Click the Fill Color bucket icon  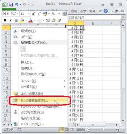(22, 20)
